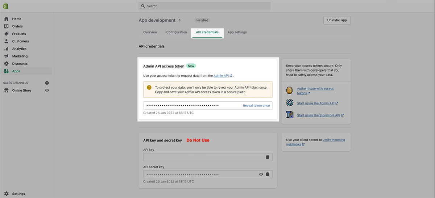Viewport: 435px width, 198px height.
Task: Switch to the Configuration tab
Action: click(177, 32)
